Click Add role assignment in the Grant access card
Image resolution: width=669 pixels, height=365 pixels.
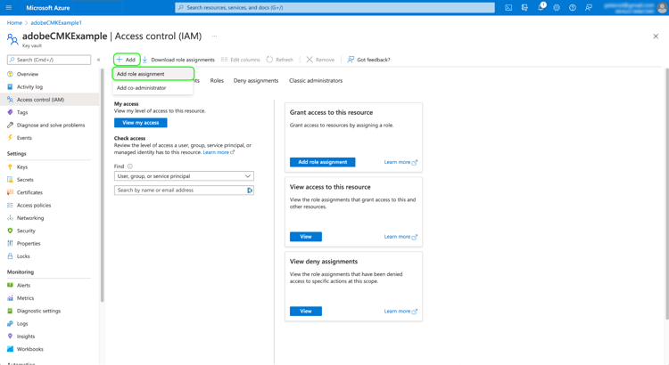coord(323,162)
